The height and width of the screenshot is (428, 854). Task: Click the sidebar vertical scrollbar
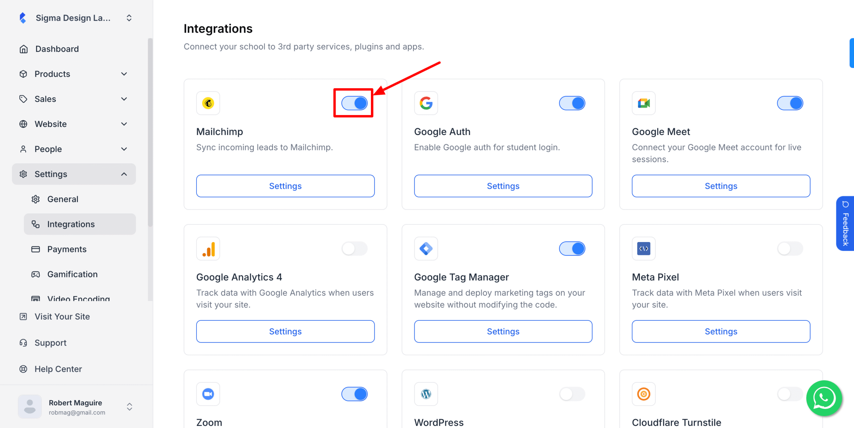(150, 133)
